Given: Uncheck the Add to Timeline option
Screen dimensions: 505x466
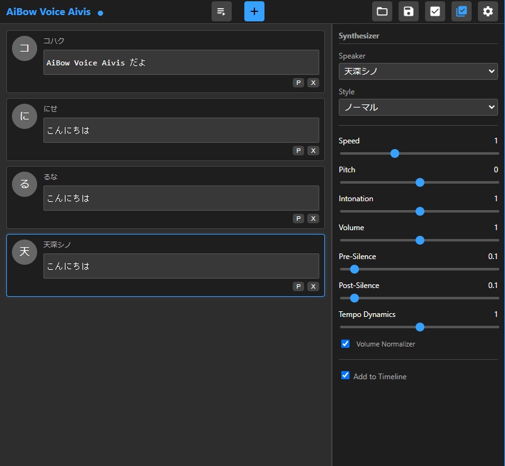Looking at the screenshot, I should [345, 375].
